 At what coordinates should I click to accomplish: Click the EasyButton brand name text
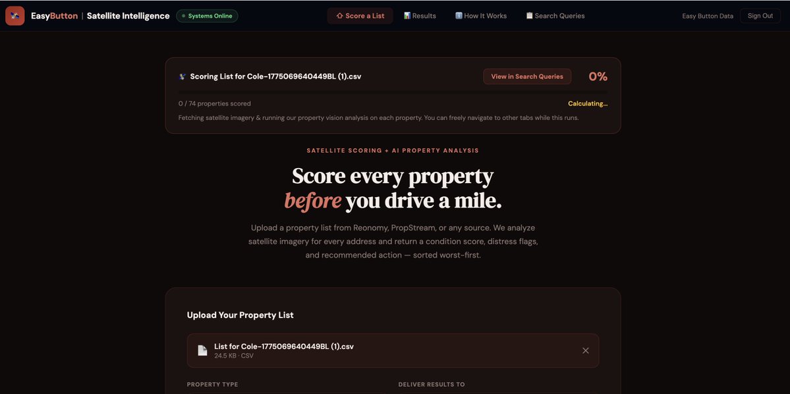click(55, 16)
